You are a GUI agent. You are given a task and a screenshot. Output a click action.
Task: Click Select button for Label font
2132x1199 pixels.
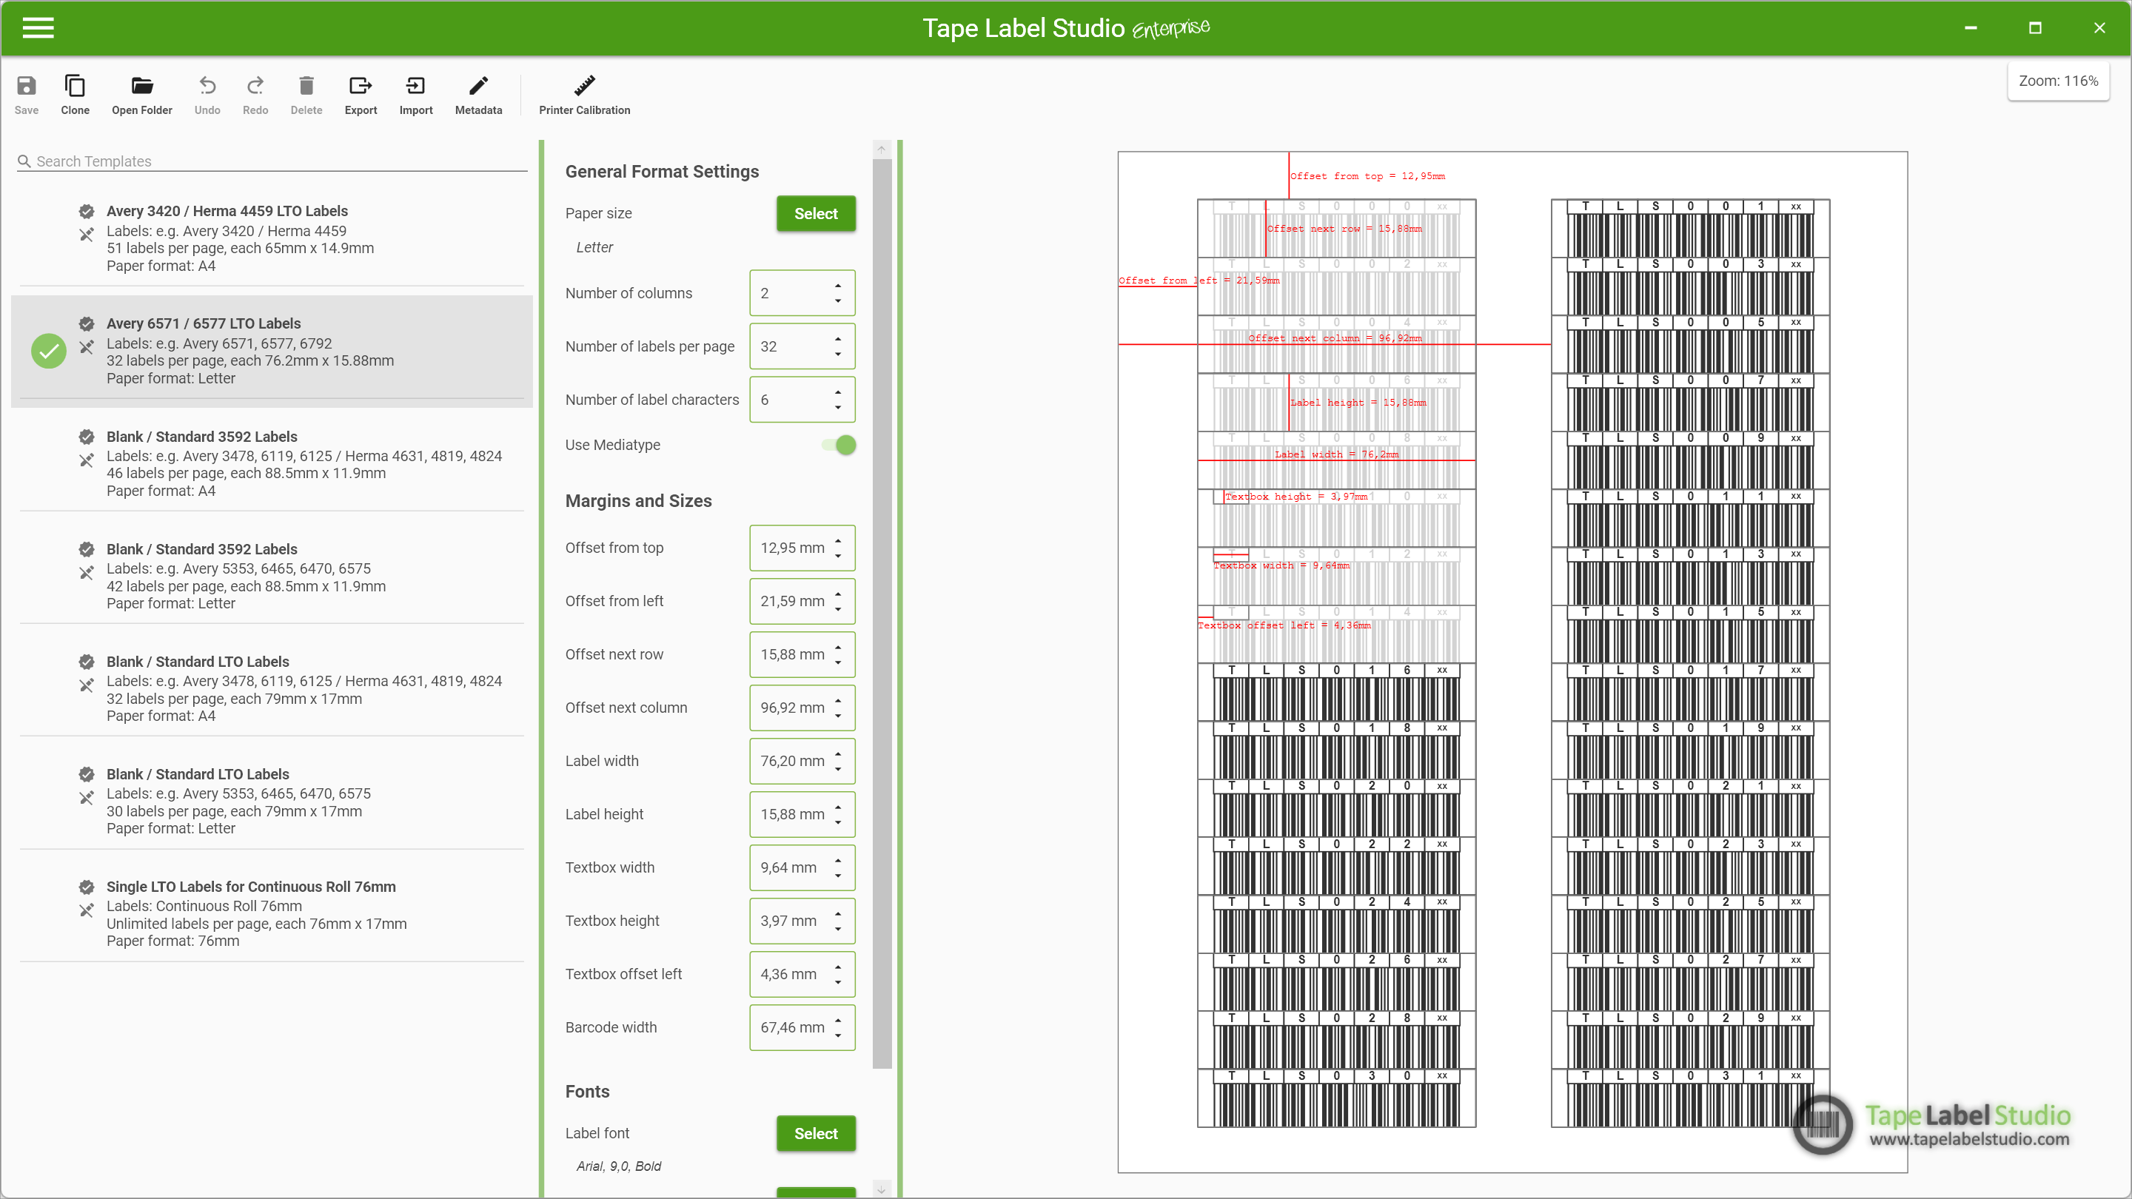pyautogui.click(x=815, y=1134)
